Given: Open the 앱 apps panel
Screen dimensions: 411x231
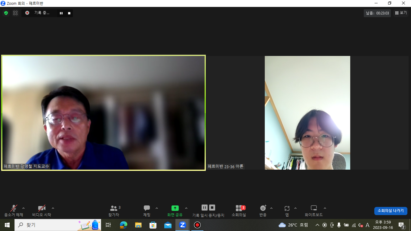Looking at the screenshot, I should [287, 211].
